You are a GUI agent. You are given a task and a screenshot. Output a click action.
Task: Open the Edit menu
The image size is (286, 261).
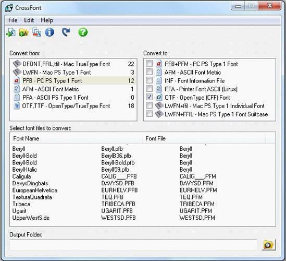[29, 20]
